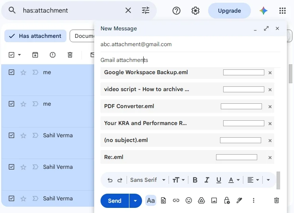The height and width of the screenshot is (213, 294).
Task: Uncheck the third Sahil Verma email
Action: point(11,198)
